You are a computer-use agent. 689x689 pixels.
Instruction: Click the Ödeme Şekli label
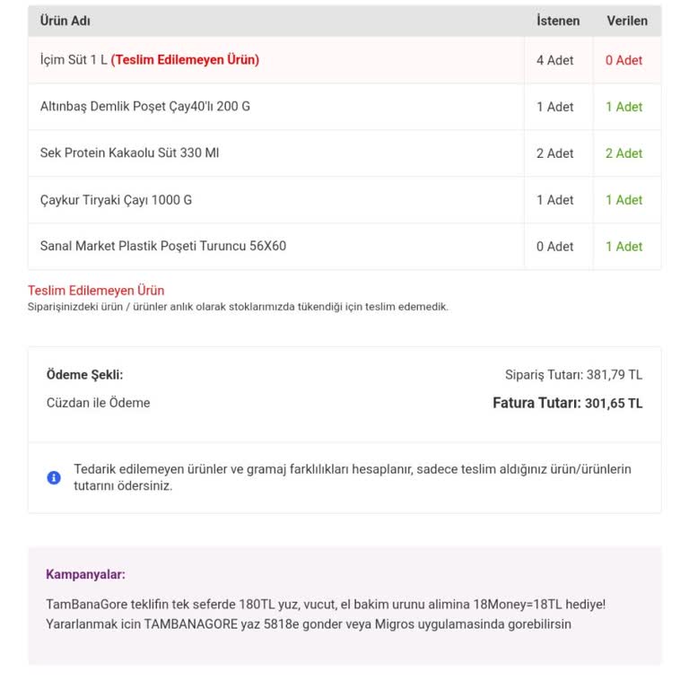[x=85, y=375]
